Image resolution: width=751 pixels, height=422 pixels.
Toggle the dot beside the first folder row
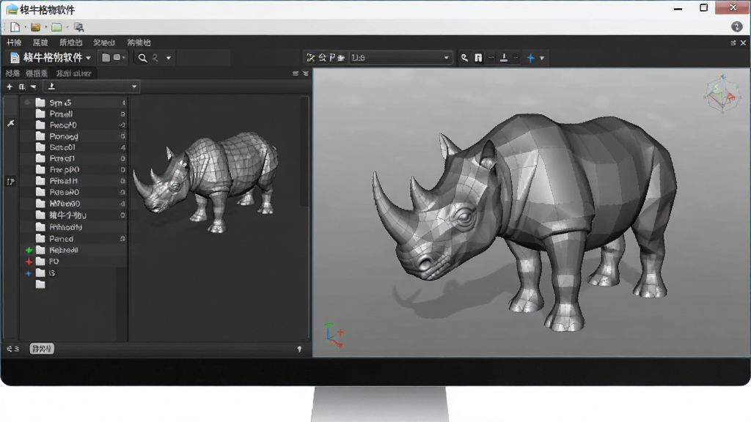pos(27,103)
